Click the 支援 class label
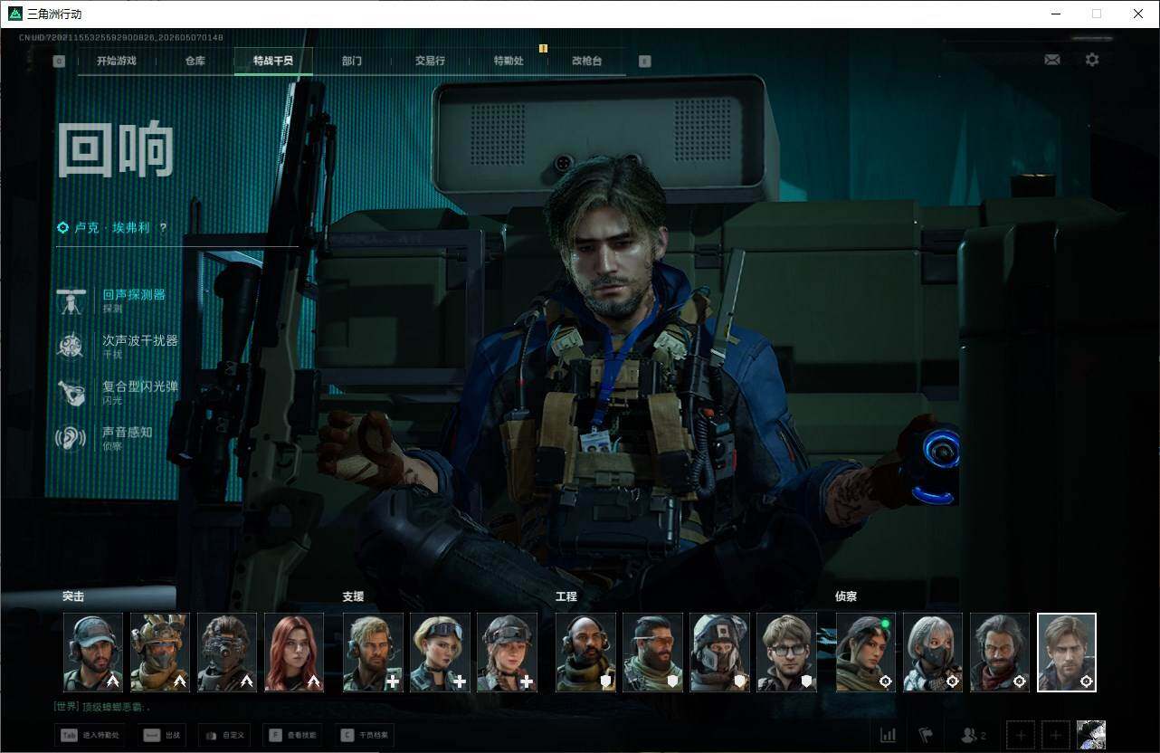1160x753 pixels. point(353,596)
